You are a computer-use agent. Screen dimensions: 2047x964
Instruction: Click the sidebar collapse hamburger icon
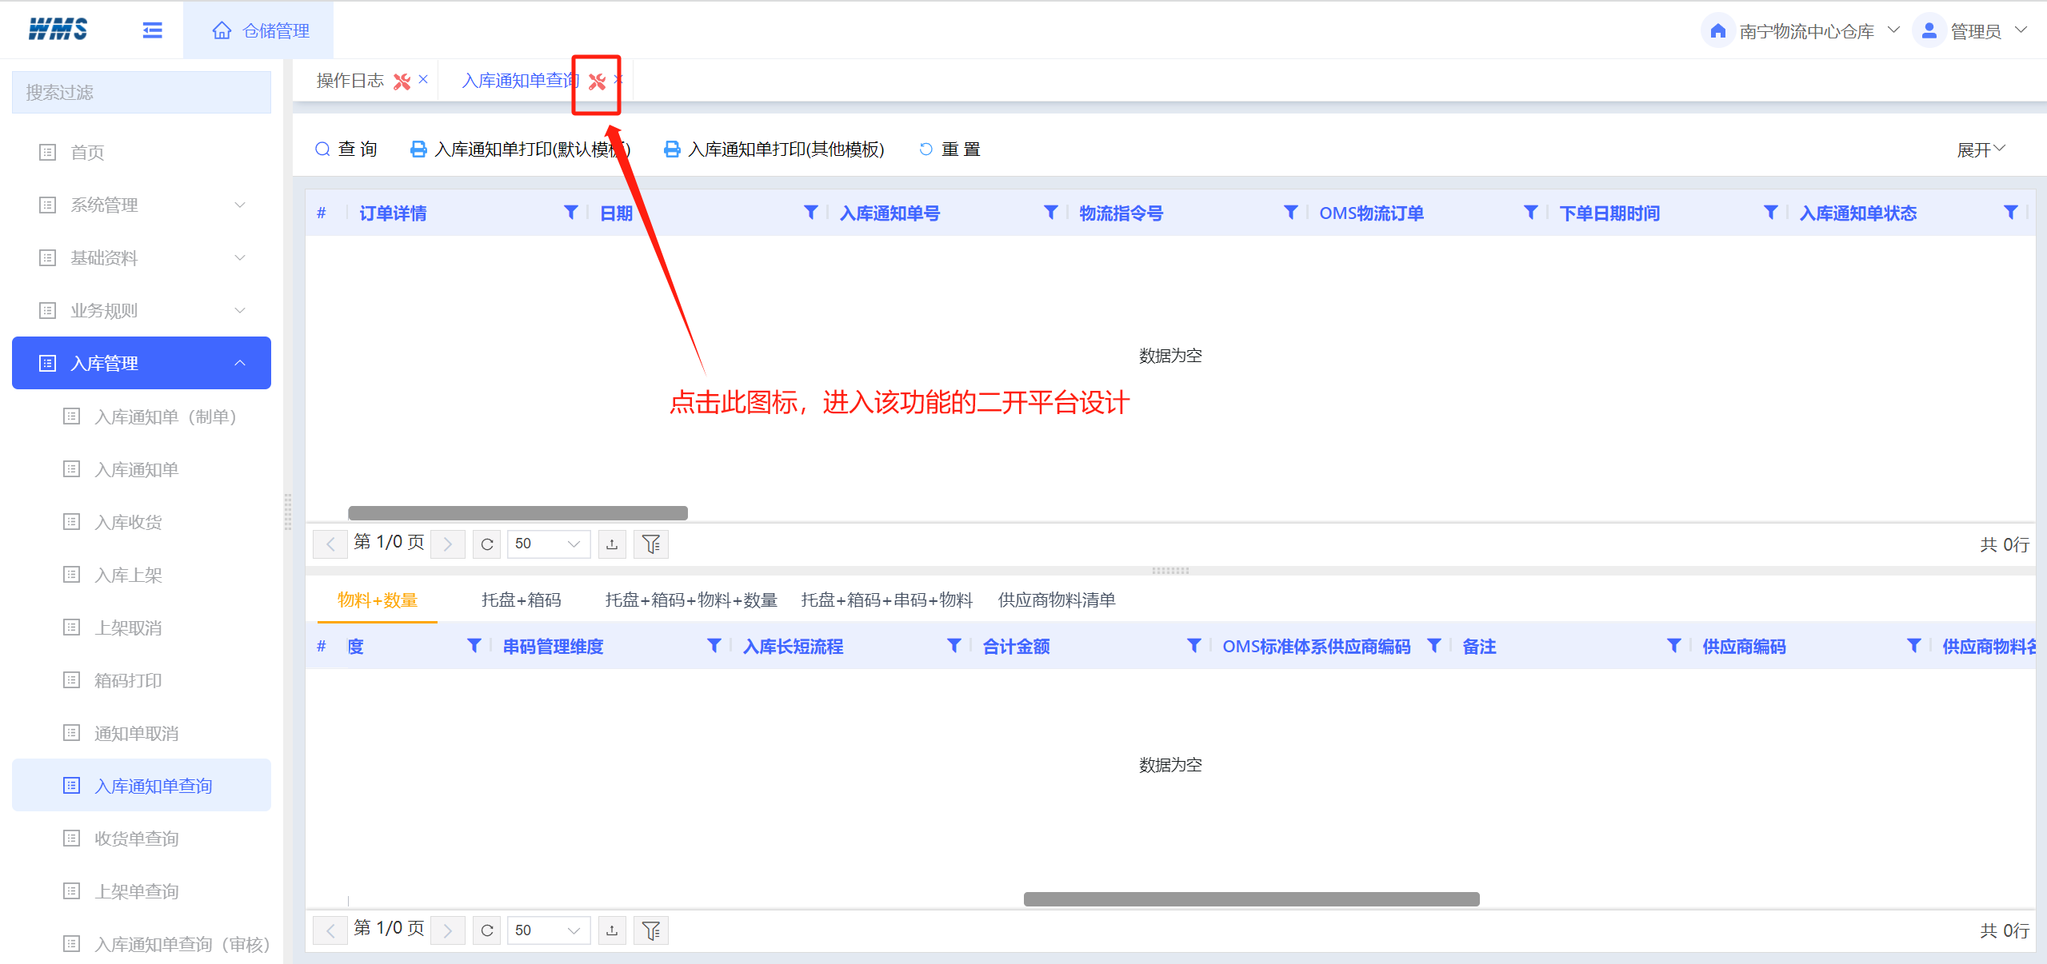(152, 30)
